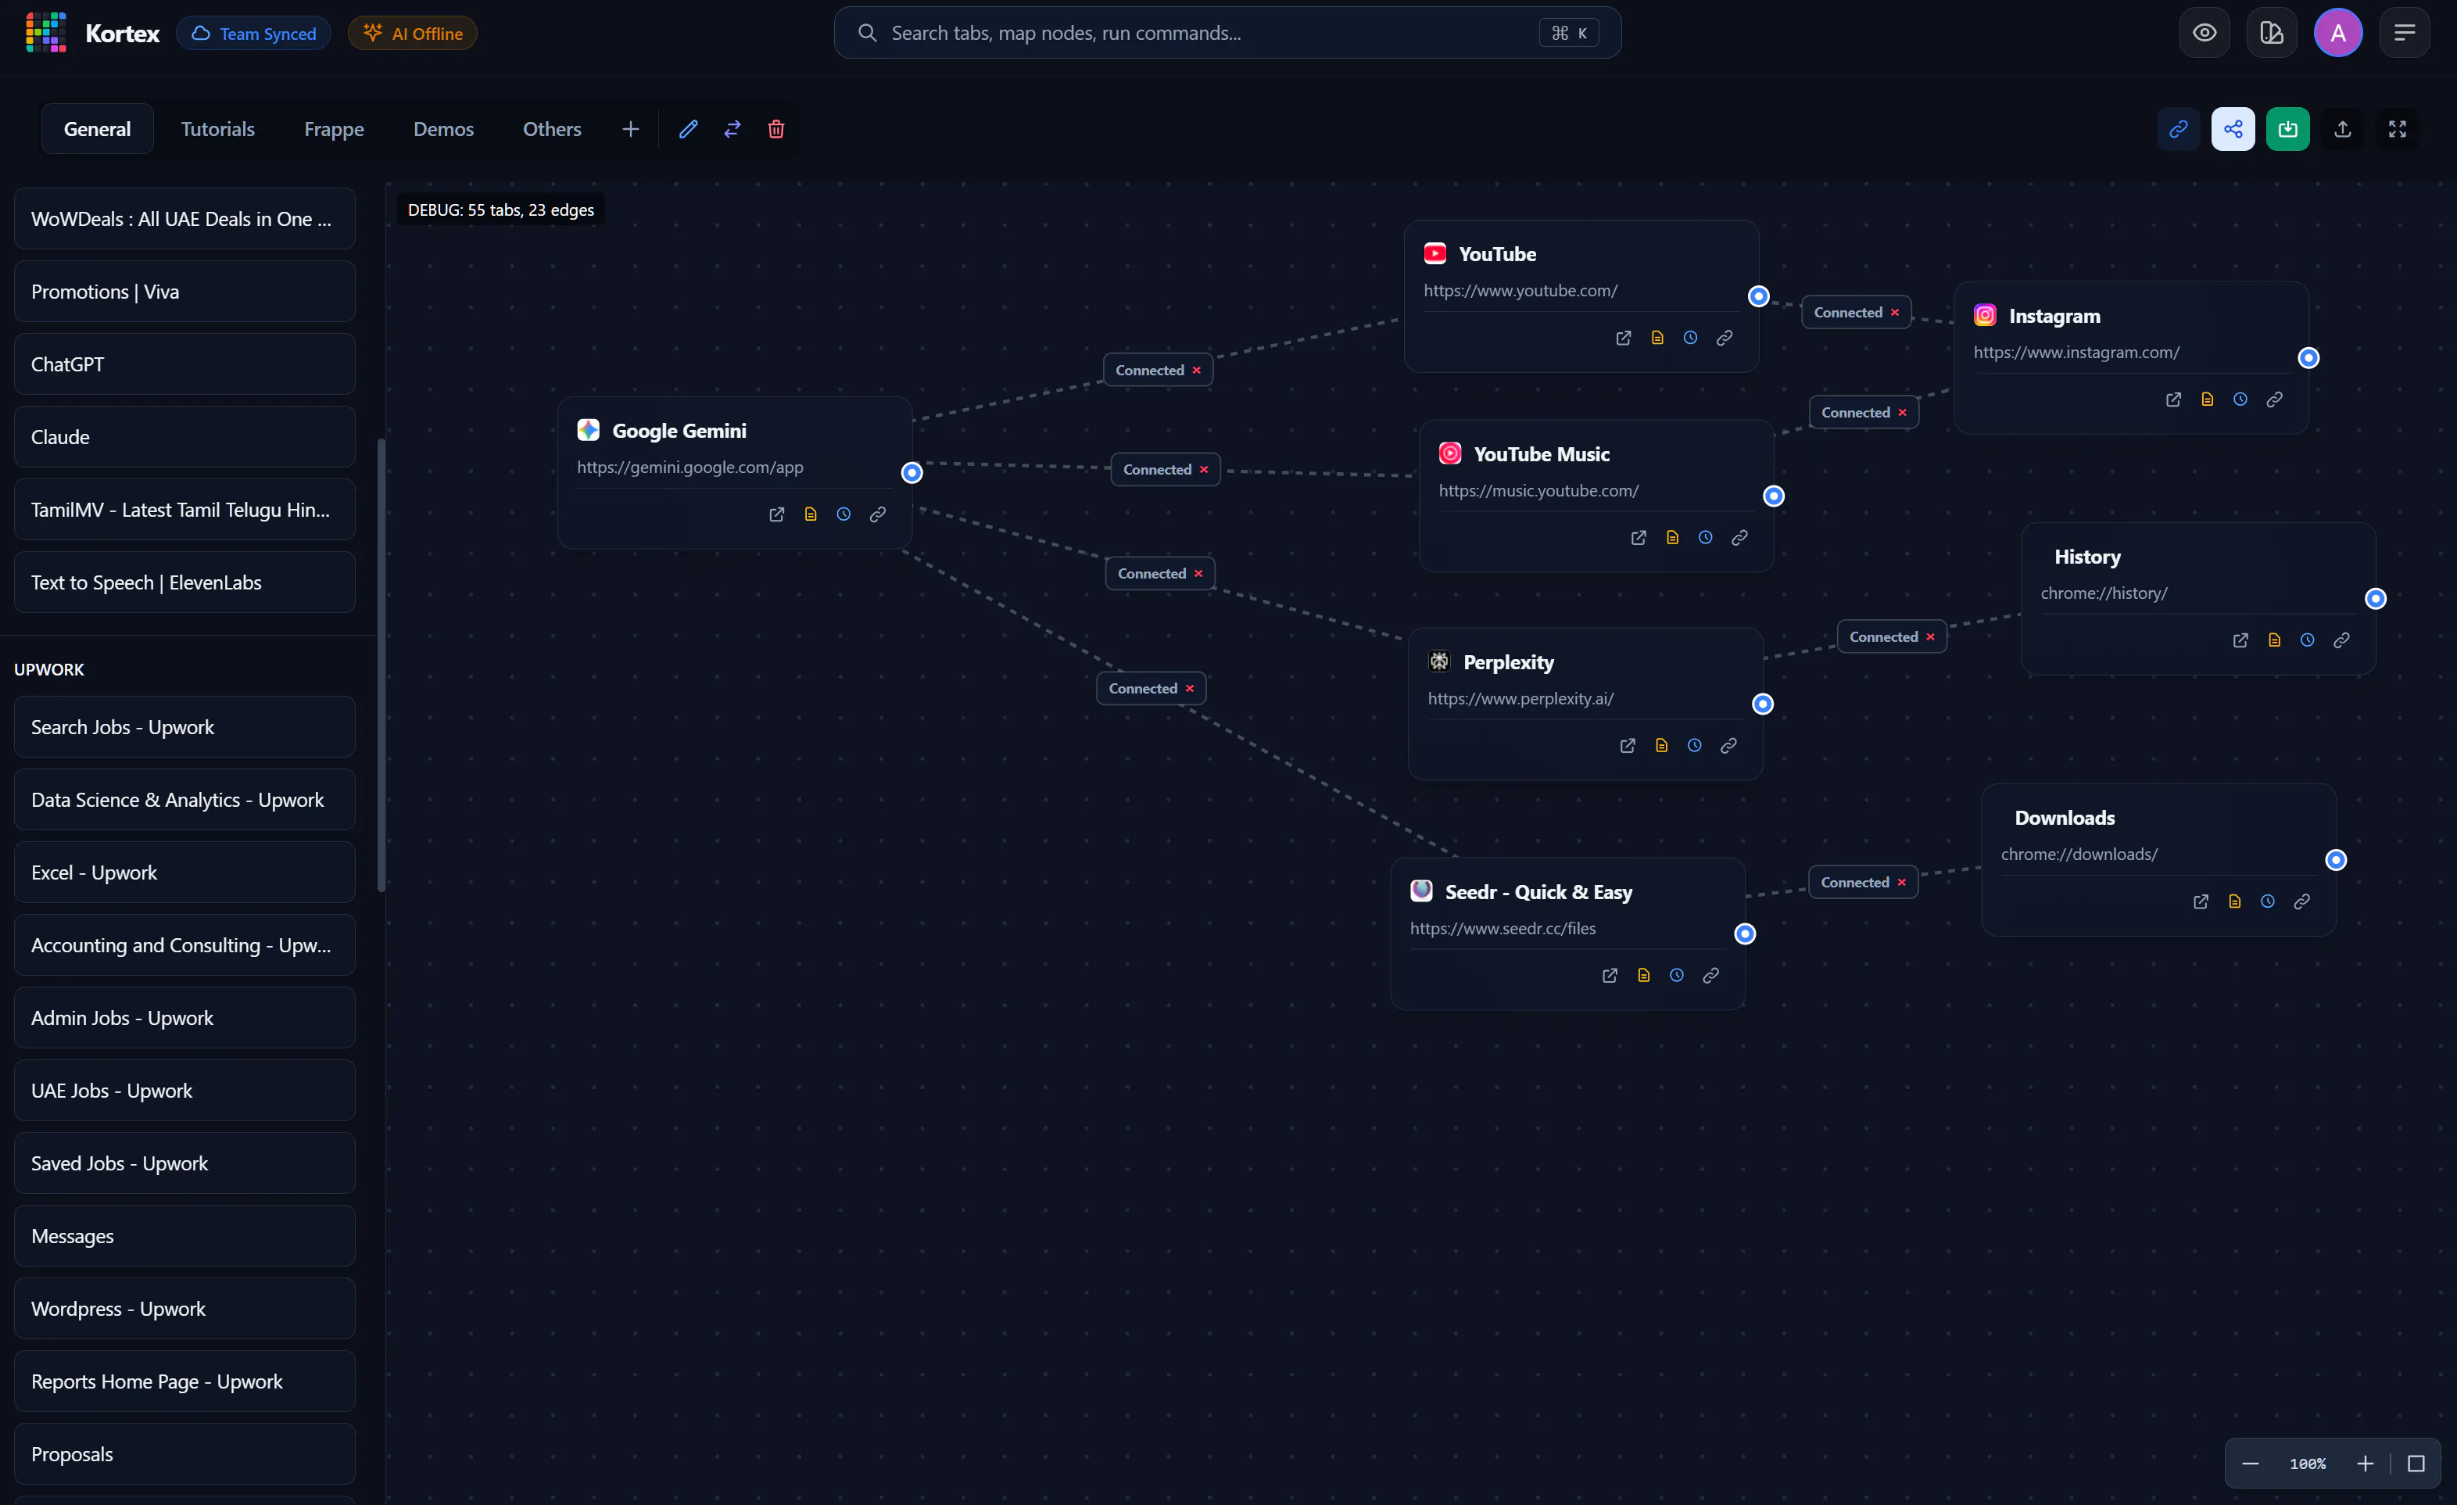Image resolution: width=2457 pixels, height=1505 pixels.
Task: Enter fullscreen using the expand icon
Action: coord(2397,129)
